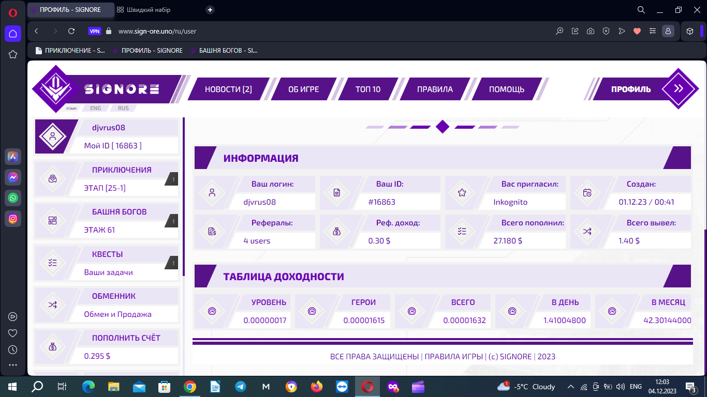
Task: Click the alert marker next to ПРИКЛЮЧЕНИЯ
Action: 172,179
